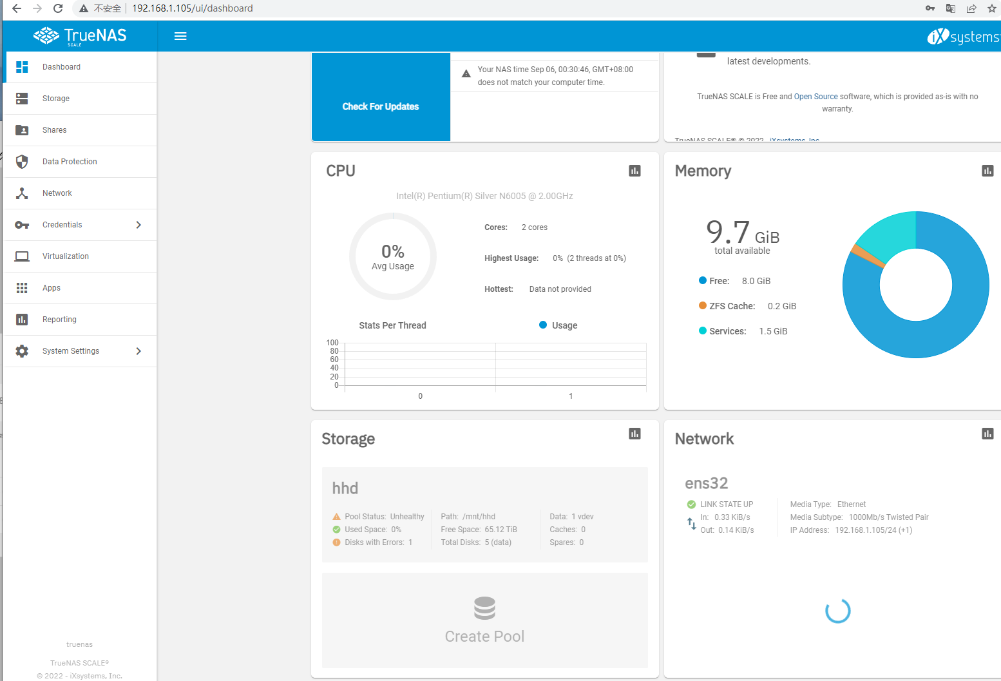The height and width of the screenshot is (681, 1001).
Task: Open Data Protection page
Action: pos(81,162)
